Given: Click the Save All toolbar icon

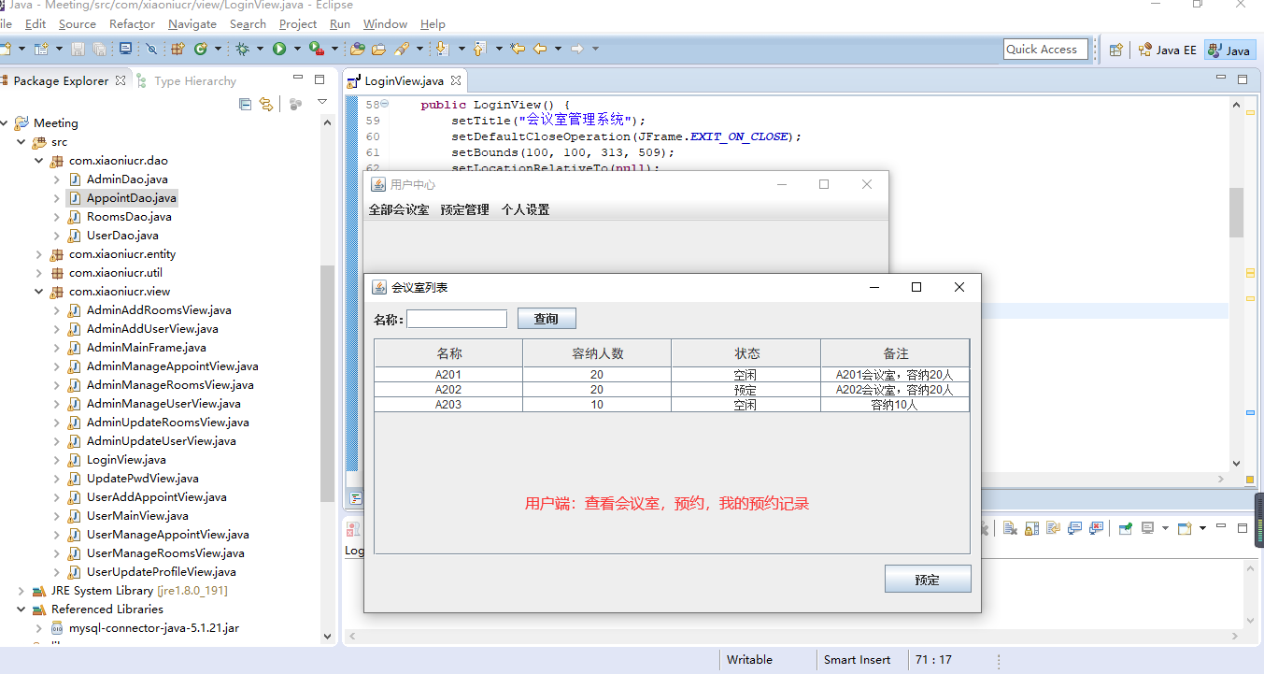Looking at the screenshot, I should [x=98, y=49].
